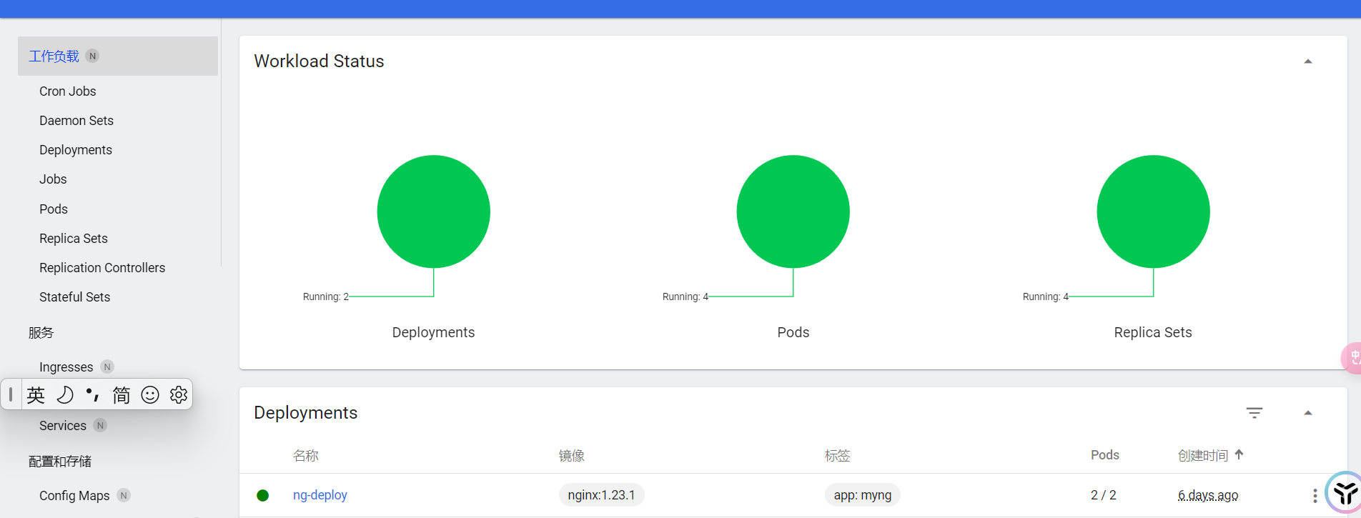Click the floating assistant icon at bottom right
The width and height of the screenshot is (1361, 518).
pyautogui.click(x=1345, y=492)
